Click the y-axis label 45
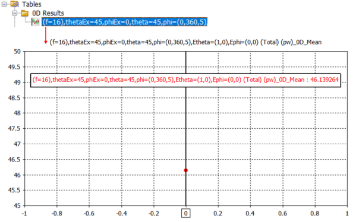The width and height of the screenshot is (356, 222). point(17,205)
